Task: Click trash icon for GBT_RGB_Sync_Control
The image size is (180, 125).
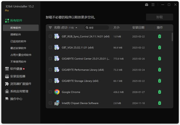Action: click(160, 36)
